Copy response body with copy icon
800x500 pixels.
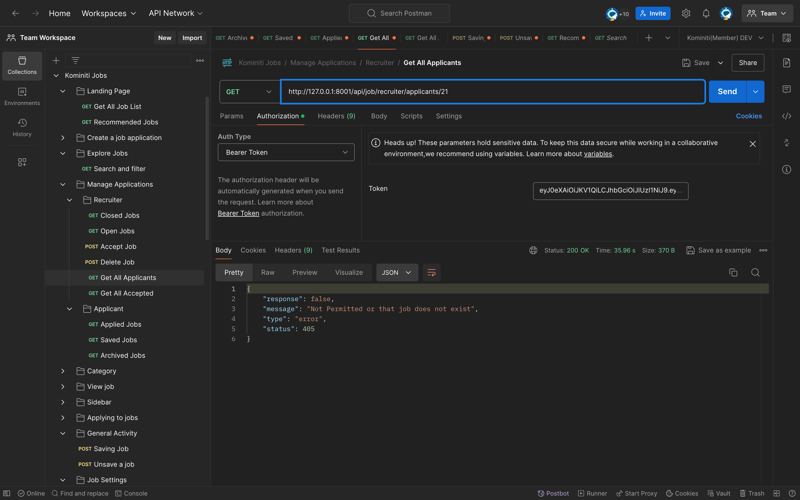(x=733, y=272)
